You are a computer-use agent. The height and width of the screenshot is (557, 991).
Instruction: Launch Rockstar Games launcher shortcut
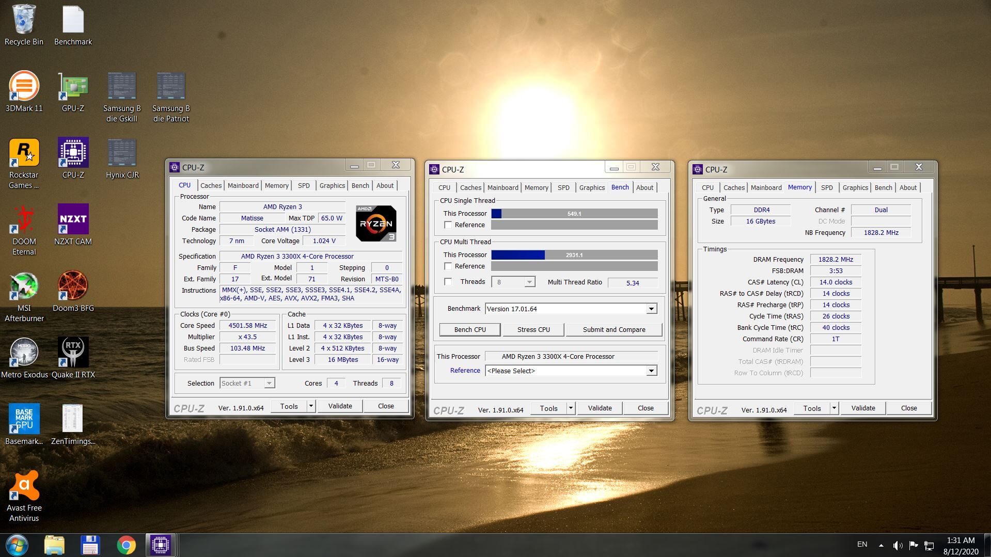pos(24,163)
